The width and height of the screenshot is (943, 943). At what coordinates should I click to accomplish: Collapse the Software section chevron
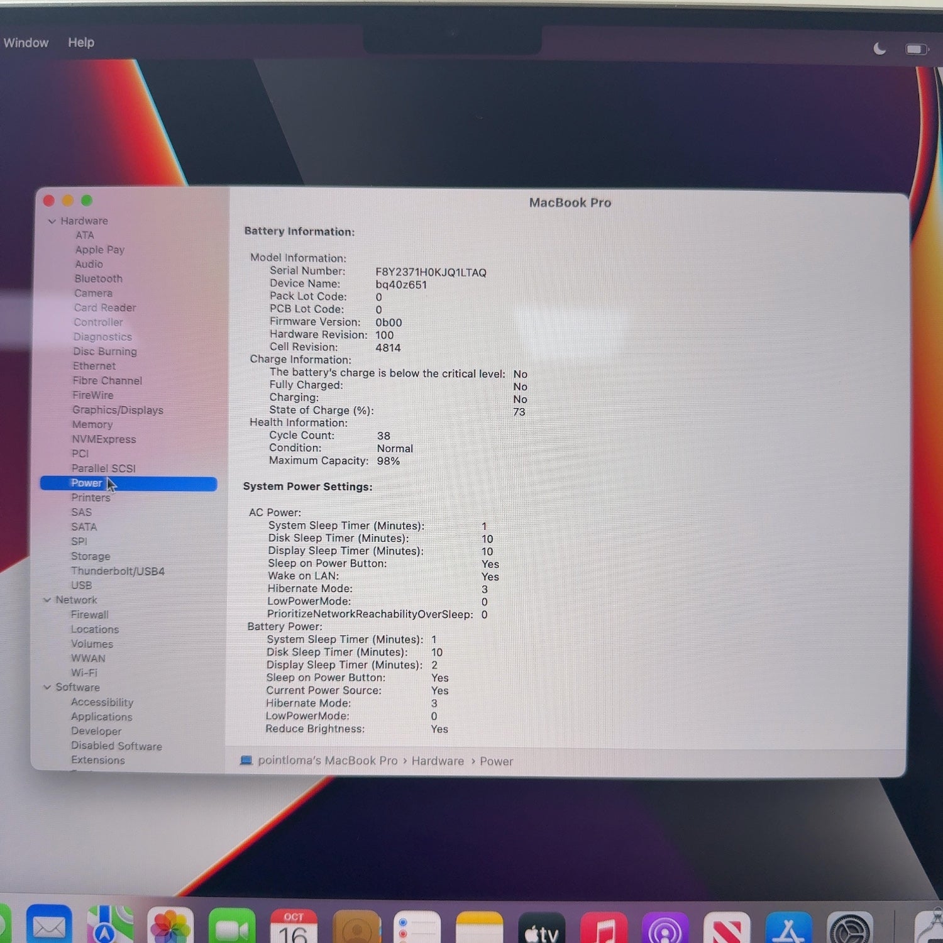(47, 687)
